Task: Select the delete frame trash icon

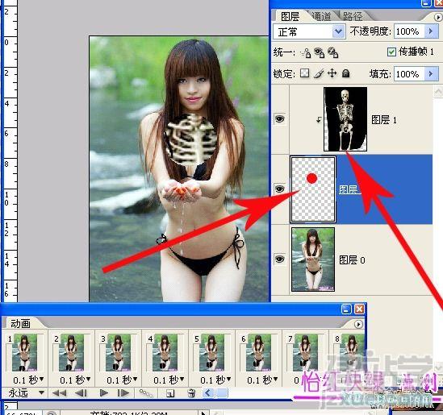Action: 191,393
